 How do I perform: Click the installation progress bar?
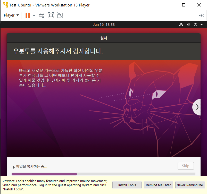(x=103, y=174)
